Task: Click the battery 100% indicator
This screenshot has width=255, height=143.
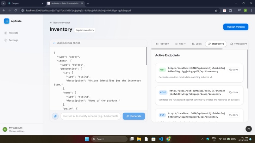Action: 231,139
